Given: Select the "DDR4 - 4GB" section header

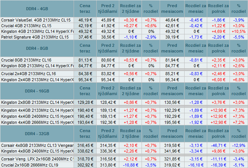Looking at the screenshot, I should [37, 9].
